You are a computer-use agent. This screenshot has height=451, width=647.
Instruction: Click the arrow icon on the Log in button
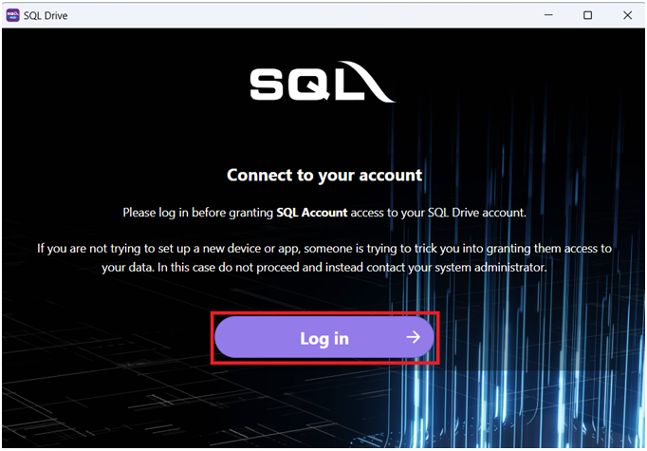pos(413,337)
